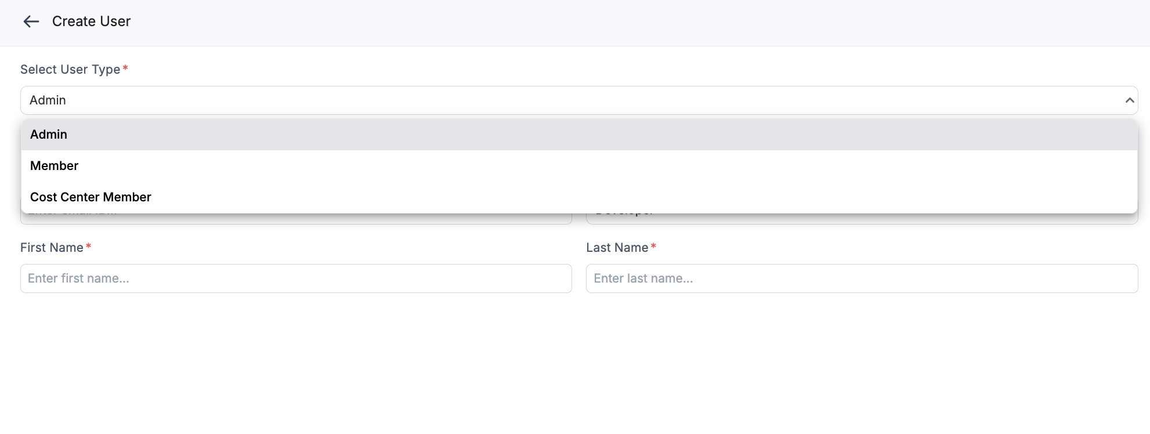Viewport: 1150px width, 434px height.
Task: Collapse the user type list via chevron
Action: click(1129, 100)
